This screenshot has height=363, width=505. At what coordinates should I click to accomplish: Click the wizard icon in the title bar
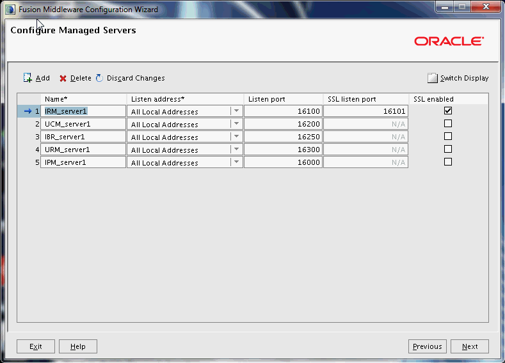coord(10,10)
